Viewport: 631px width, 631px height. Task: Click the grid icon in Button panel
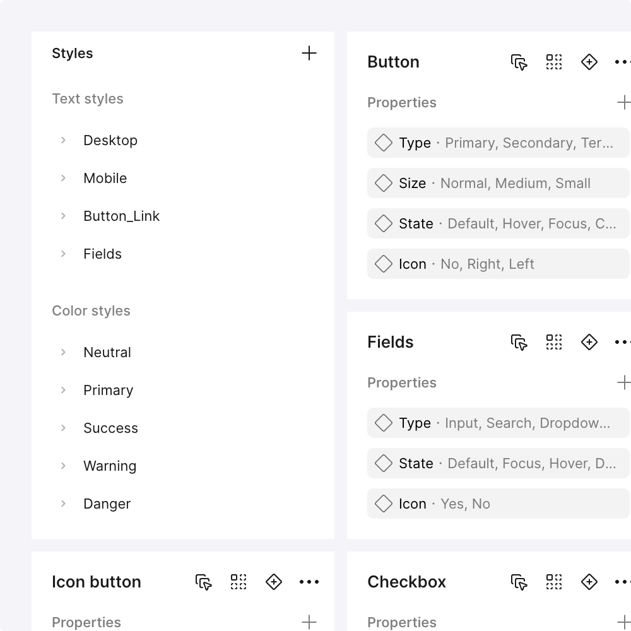click(554, 62)
